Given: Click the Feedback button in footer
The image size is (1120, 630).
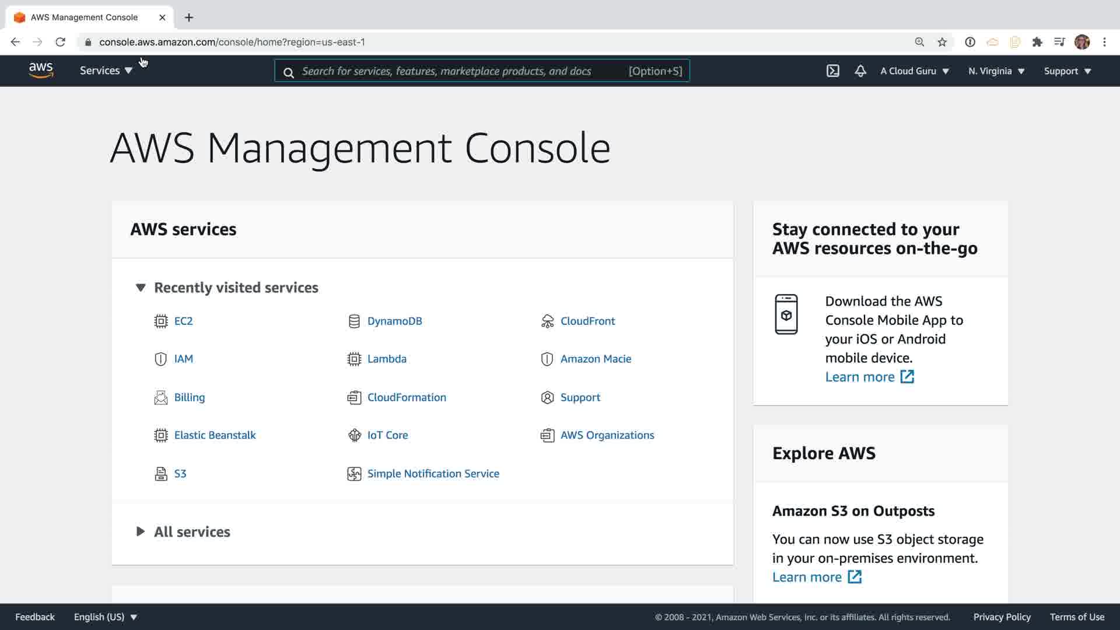Looking at the screenshot, I should click(x=35, y=617).
